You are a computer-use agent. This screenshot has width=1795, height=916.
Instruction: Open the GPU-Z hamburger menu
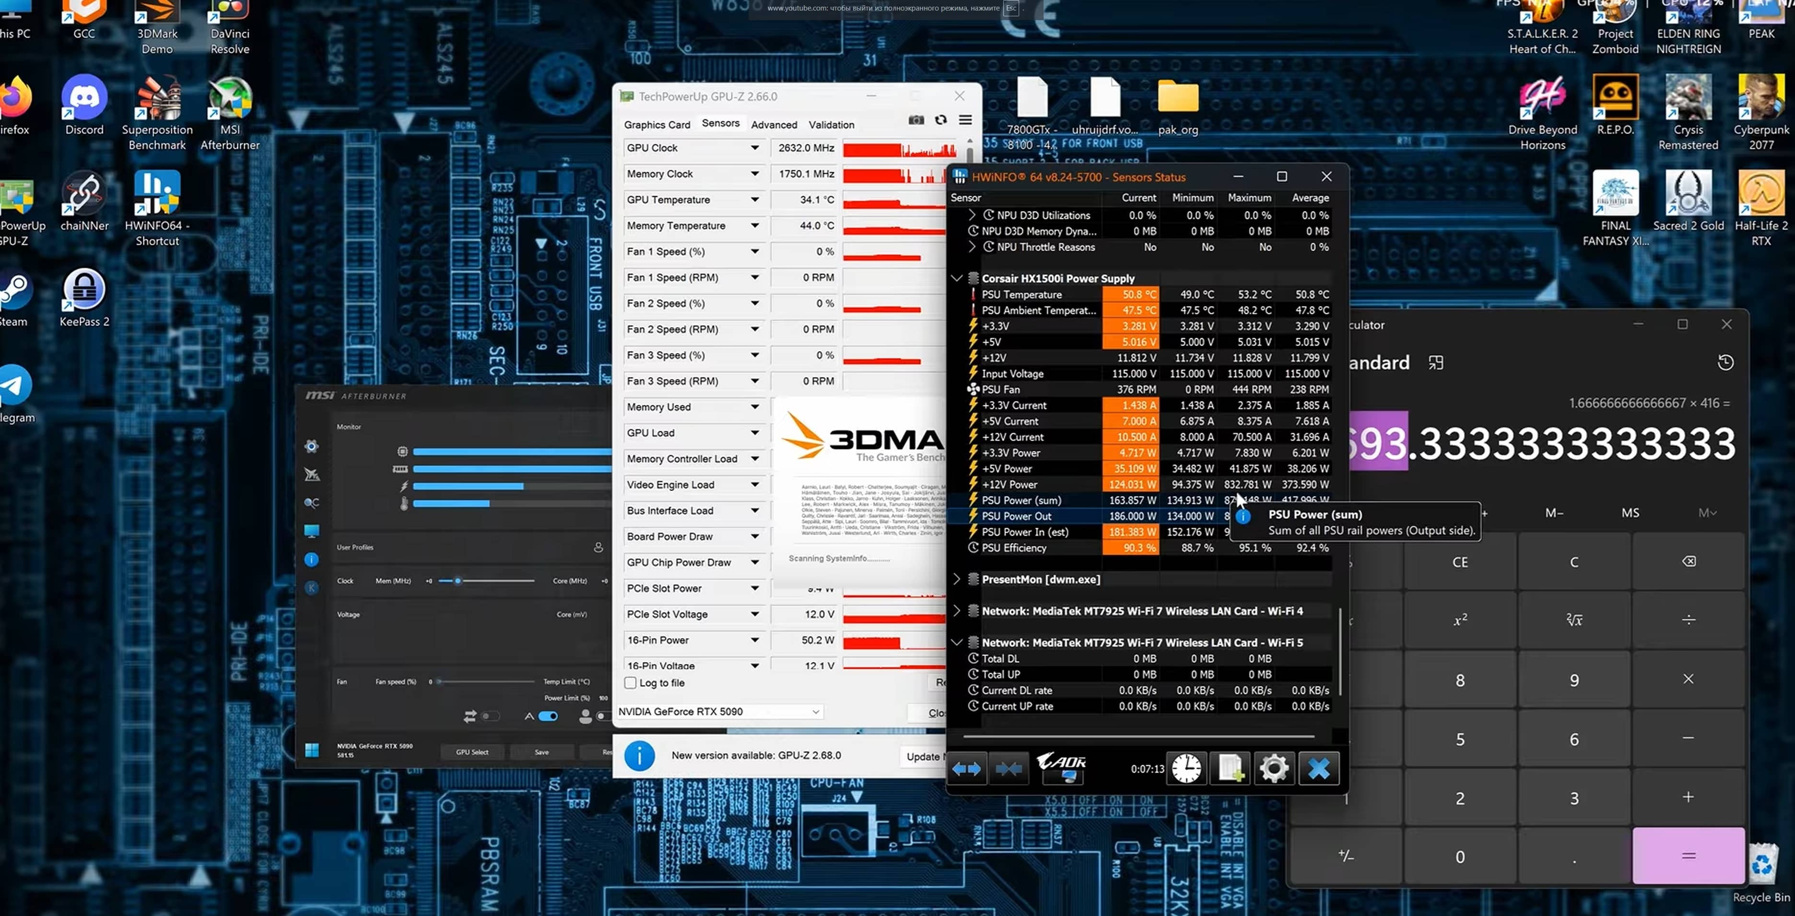pos(965,120)
